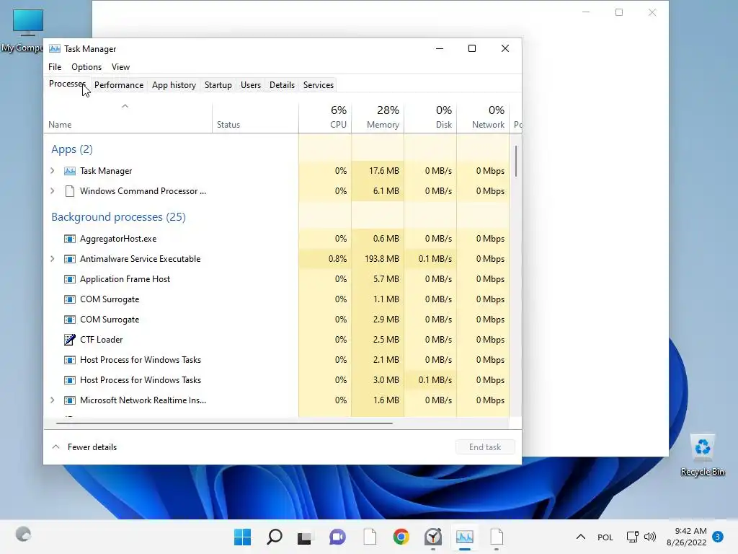This screenshot has height=554, width=738.
Task: Open the notification badge showing 3
Action: click(x=718, y=537)
